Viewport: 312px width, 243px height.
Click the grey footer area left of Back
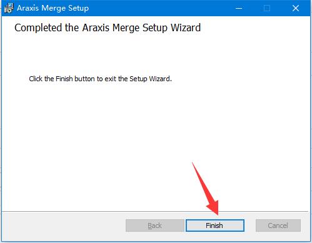(x=64, y=226)
